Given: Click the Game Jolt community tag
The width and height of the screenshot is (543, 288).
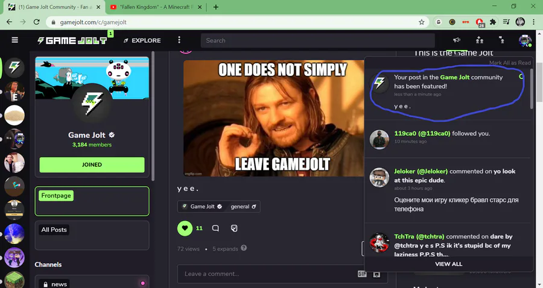Looking at the screenshot, I should click(x=202, y=207).
